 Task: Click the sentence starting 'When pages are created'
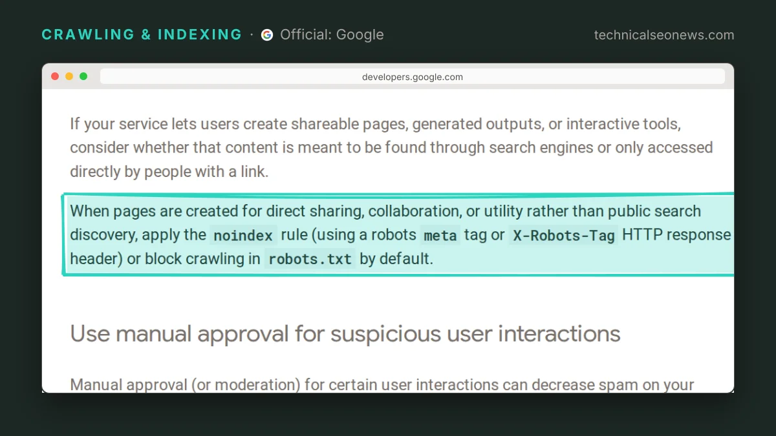pyautogui.click(x=401, y=235)
